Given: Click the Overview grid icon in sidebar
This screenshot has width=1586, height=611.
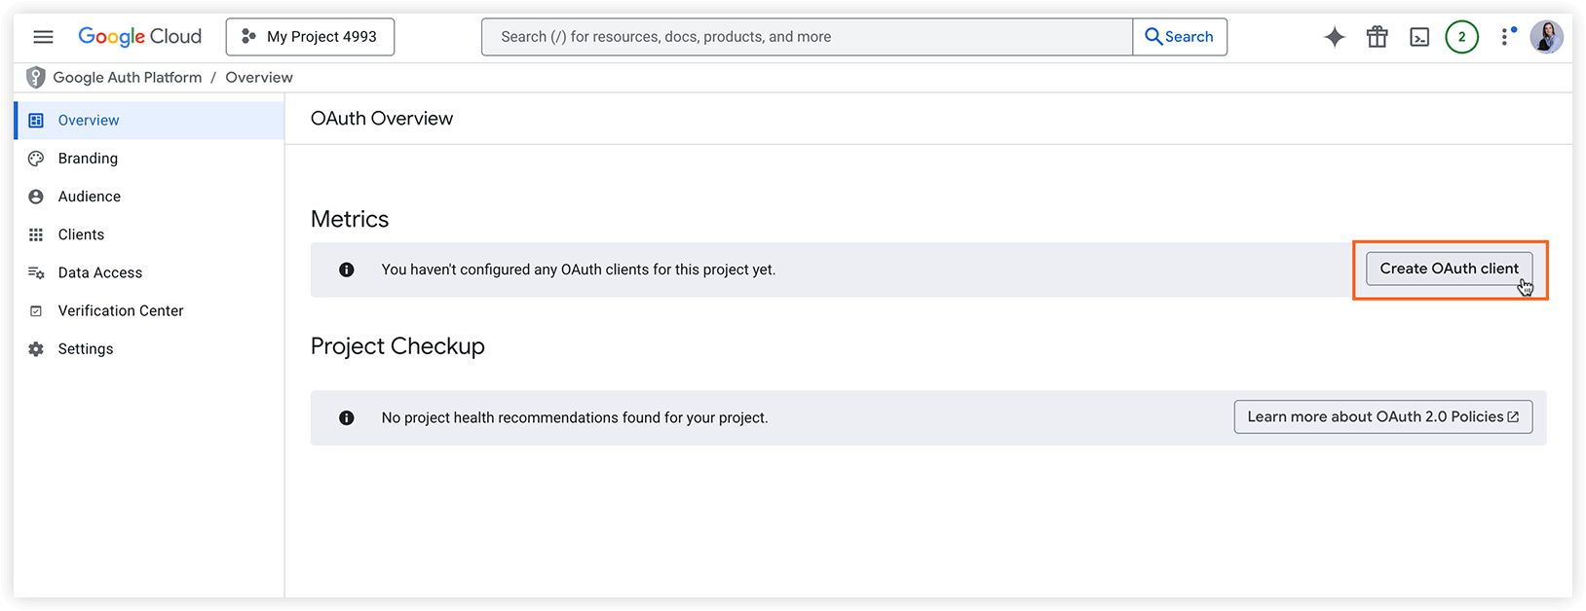Looking at the screenshot, I should (x=36, y=121).
